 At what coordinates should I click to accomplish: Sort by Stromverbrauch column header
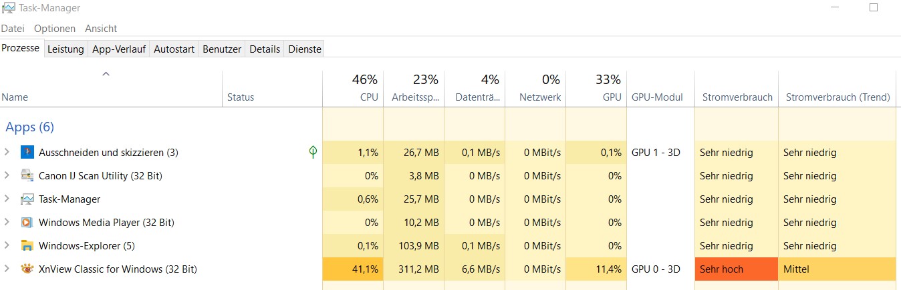click(x=737, y=97)
